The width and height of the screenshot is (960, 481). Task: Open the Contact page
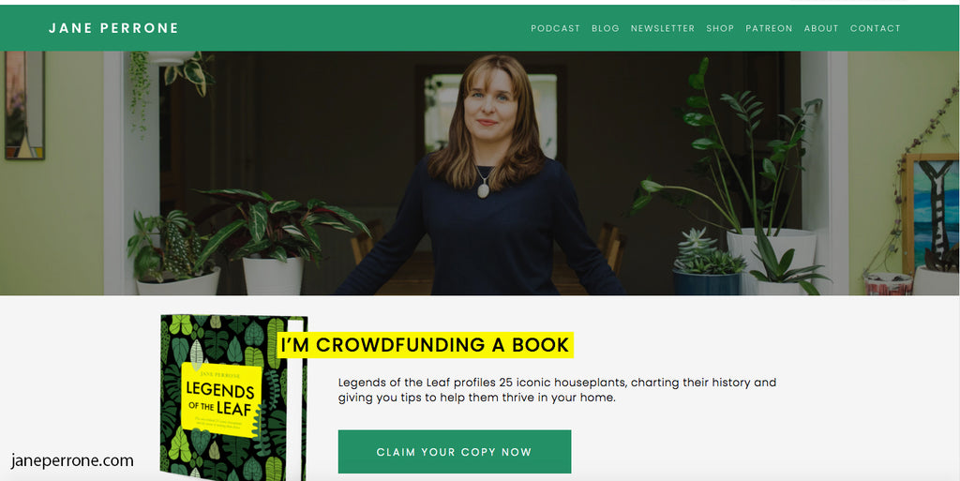(x=875, y=28)
